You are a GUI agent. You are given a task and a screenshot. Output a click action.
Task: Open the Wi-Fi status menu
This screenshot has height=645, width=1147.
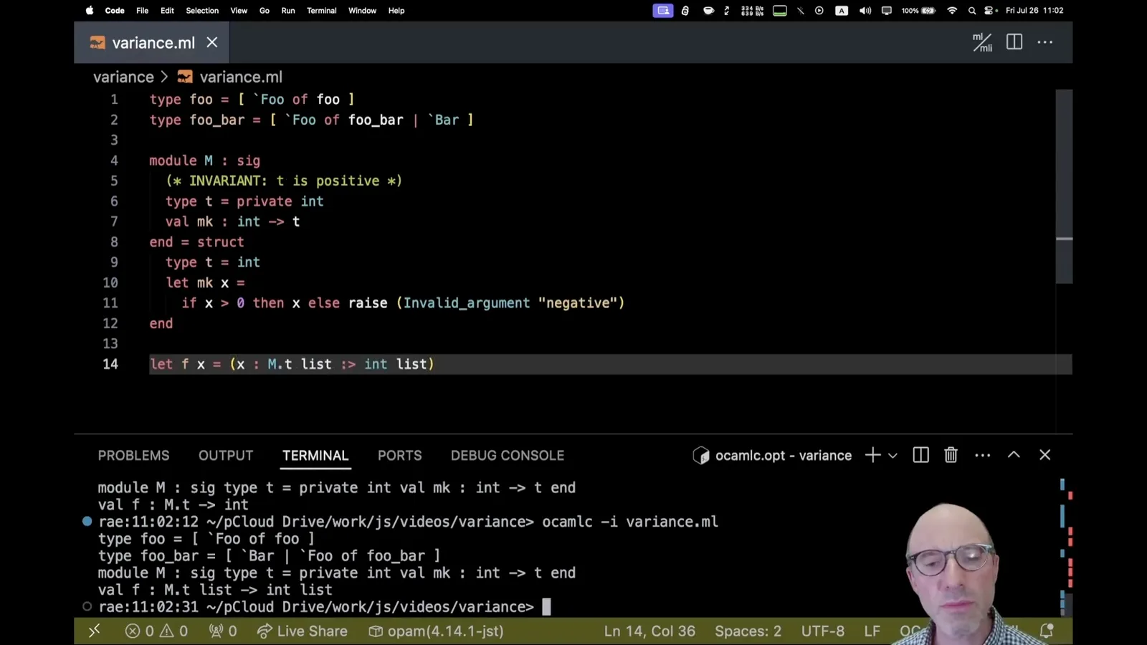(x=952, y=11)
